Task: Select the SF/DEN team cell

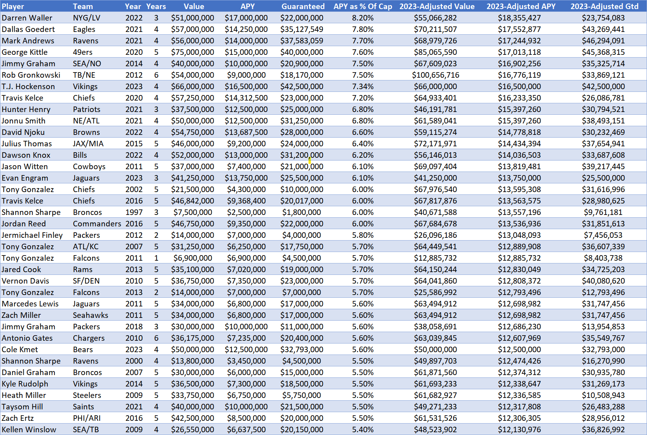Action: (x=86, y=281)
